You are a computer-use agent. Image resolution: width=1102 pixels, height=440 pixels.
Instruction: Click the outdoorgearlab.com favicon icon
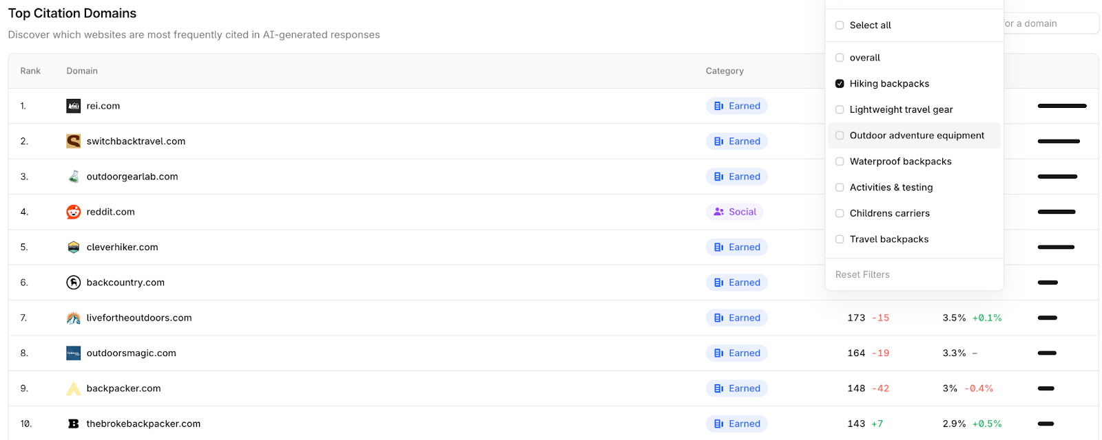[73, 177]
